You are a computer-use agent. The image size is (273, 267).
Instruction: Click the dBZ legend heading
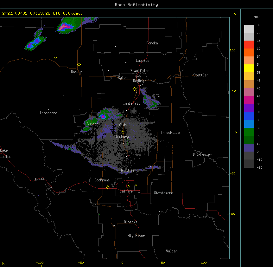257,17
